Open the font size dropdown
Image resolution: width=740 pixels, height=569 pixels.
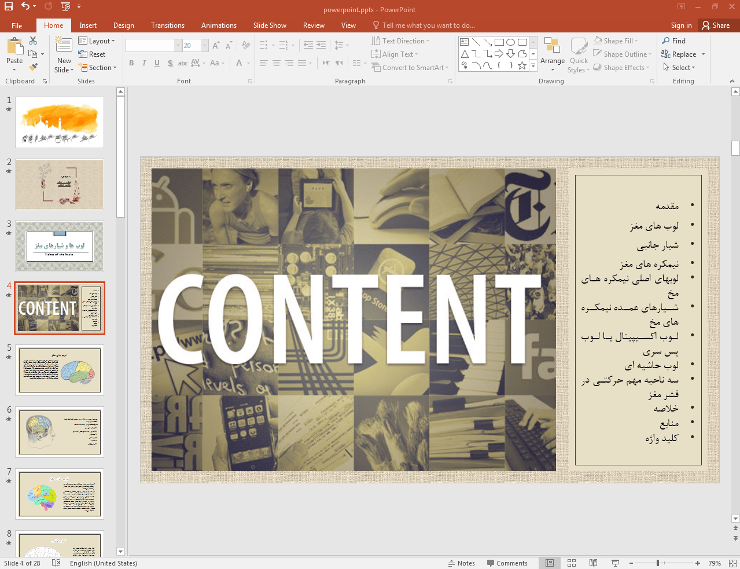point(205,46)
